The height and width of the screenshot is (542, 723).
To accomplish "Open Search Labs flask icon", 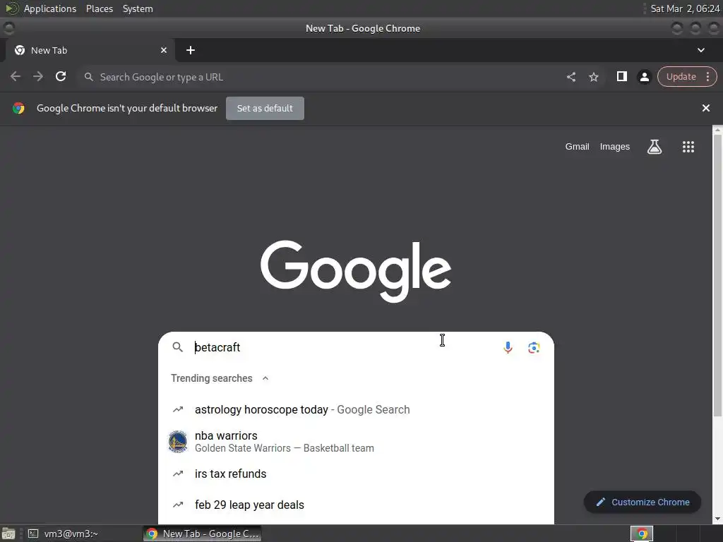I will click(655, 147).
